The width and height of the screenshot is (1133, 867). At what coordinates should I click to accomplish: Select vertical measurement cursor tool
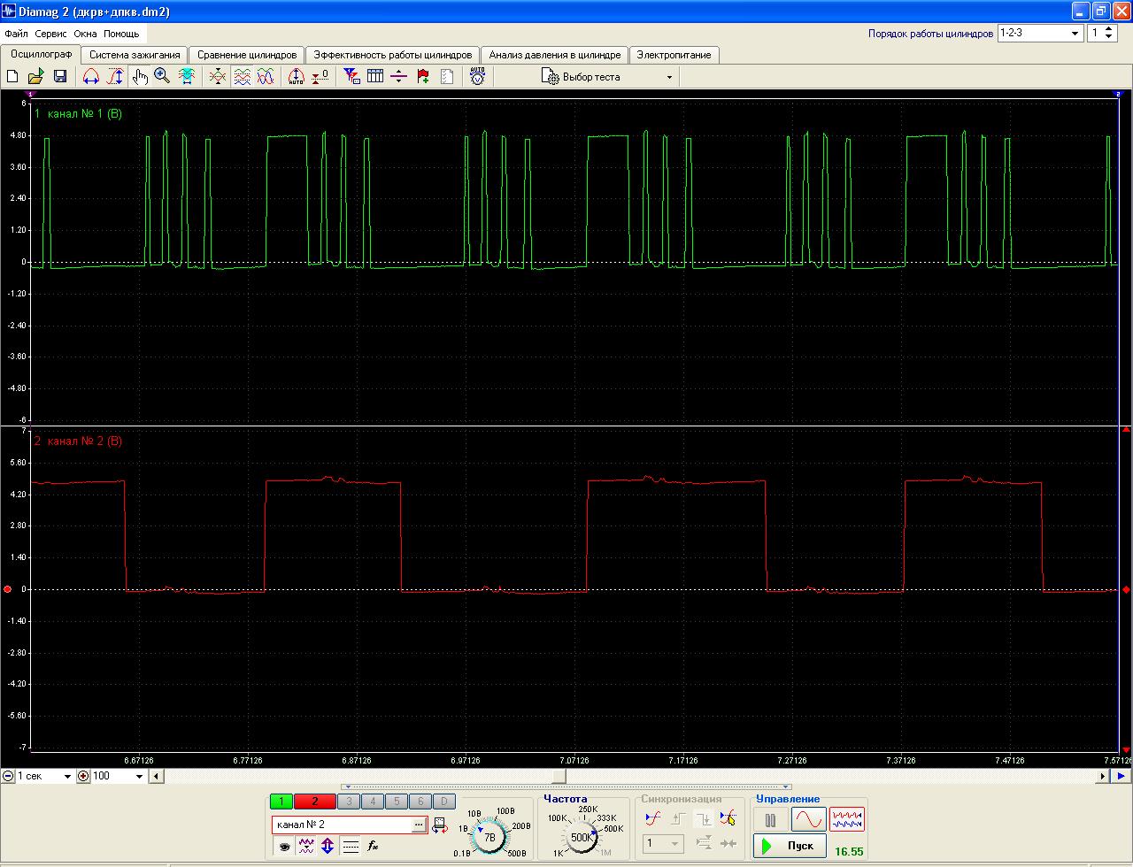[x=115, y=77]
